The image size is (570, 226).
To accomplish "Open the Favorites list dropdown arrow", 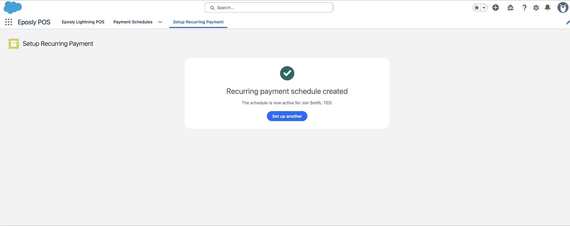I will point(484,8).
